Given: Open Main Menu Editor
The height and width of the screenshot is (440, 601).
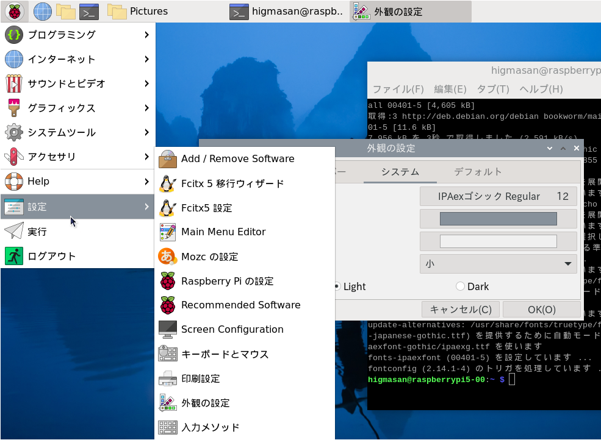Looking at the screenshot, I should 223,232.
